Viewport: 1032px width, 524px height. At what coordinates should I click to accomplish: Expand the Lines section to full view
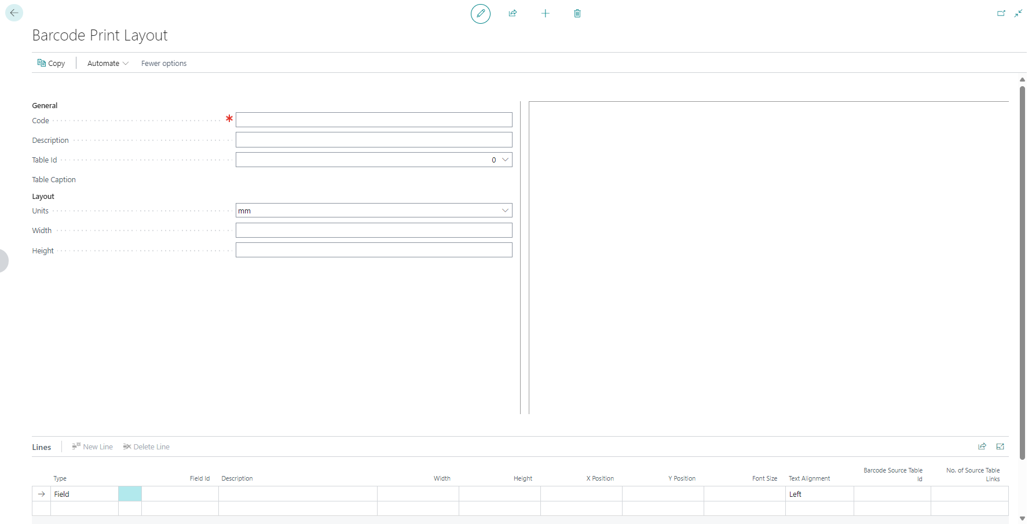tap(1000, 446)
